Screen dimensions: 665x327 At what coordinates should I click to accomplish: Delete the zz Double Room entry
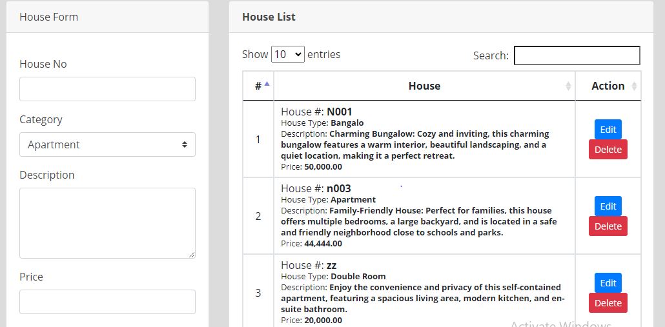tap(608, 303)
